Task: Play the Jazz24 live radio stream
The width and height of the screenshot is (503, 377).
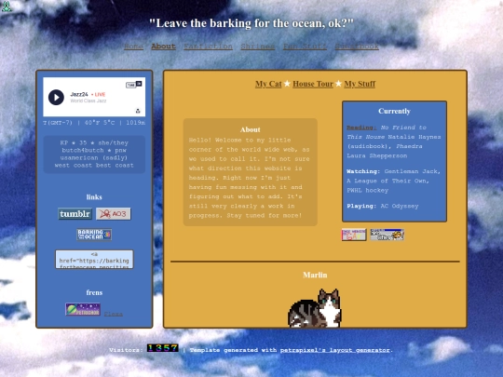Action: click(x=56, y=97)
